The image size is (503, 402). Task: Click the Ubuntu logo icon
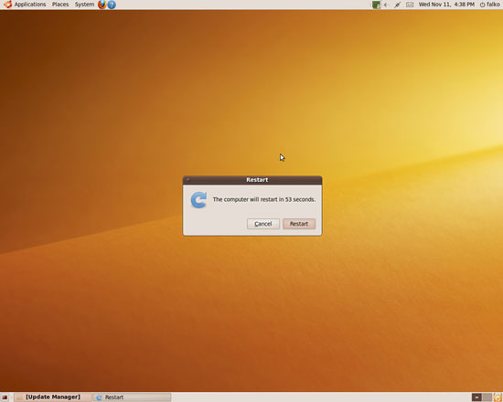pyautogui.click(x=7, y=5)
